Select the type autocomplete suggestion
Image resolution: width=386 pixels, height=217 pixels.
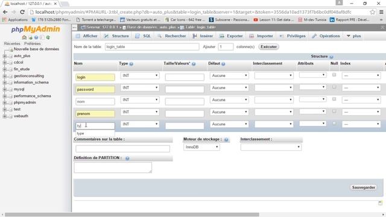[x=95, y=134]
